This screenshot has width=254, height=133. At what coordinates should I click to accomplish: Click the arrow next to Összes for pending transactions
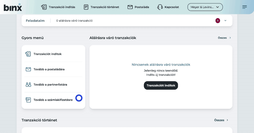[230, 38]
